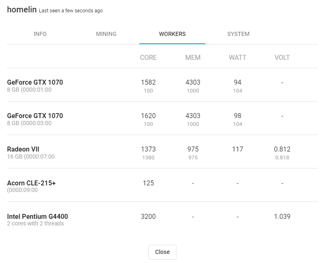Click the Close button
The image size is (324, 263).
point(162,252)
